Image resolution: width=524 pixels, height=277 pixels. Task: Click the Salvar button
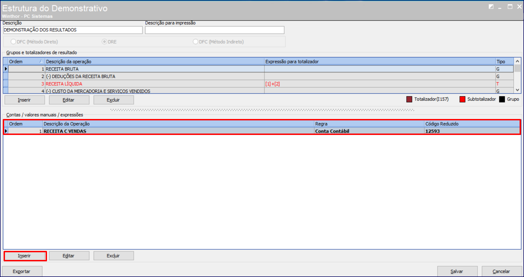pyautogui.click(x=457, y=272)
